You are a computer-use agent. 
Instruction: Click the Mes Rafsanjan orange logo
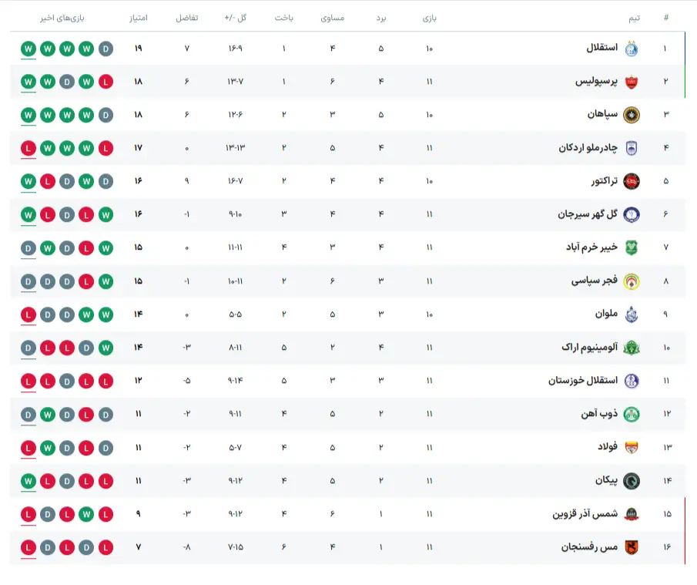pyautogui.click(x=631, y=547)
